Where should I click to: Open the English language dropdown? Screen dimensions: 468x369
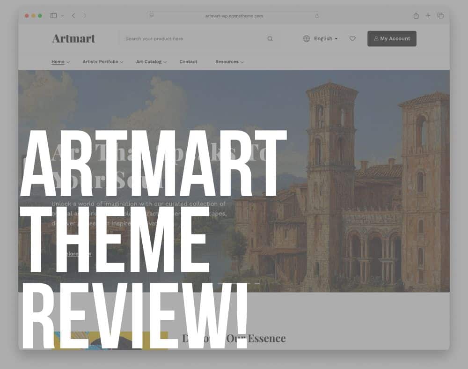[326, 38]
